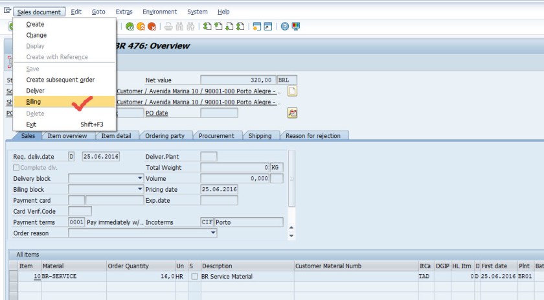
Task: Click the Pricing date input field
Action: point(219,189)
